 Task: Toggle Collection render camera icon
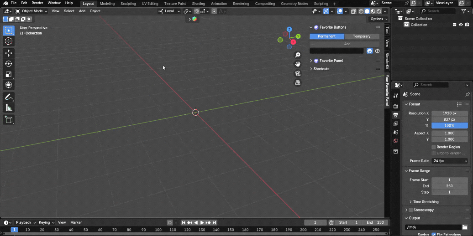tap(467, 25)
